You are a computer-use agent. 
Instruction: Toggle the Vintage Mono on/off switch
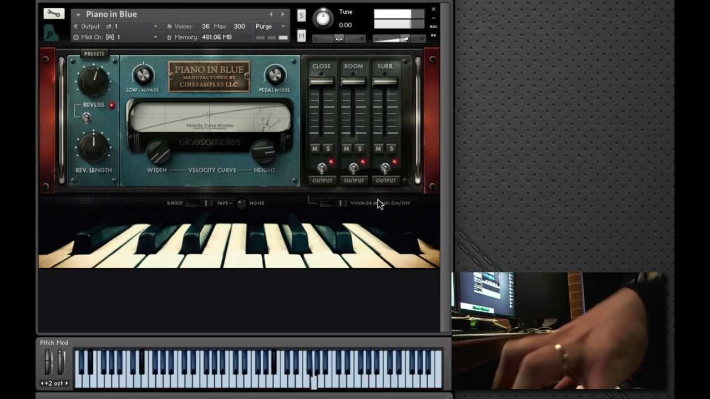point(333,203)
